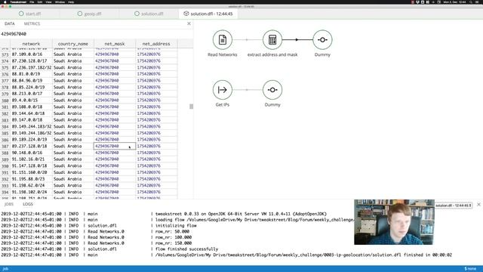Select net_mask cell in row 387
The image size is (483, 272).
click(115, 146)
